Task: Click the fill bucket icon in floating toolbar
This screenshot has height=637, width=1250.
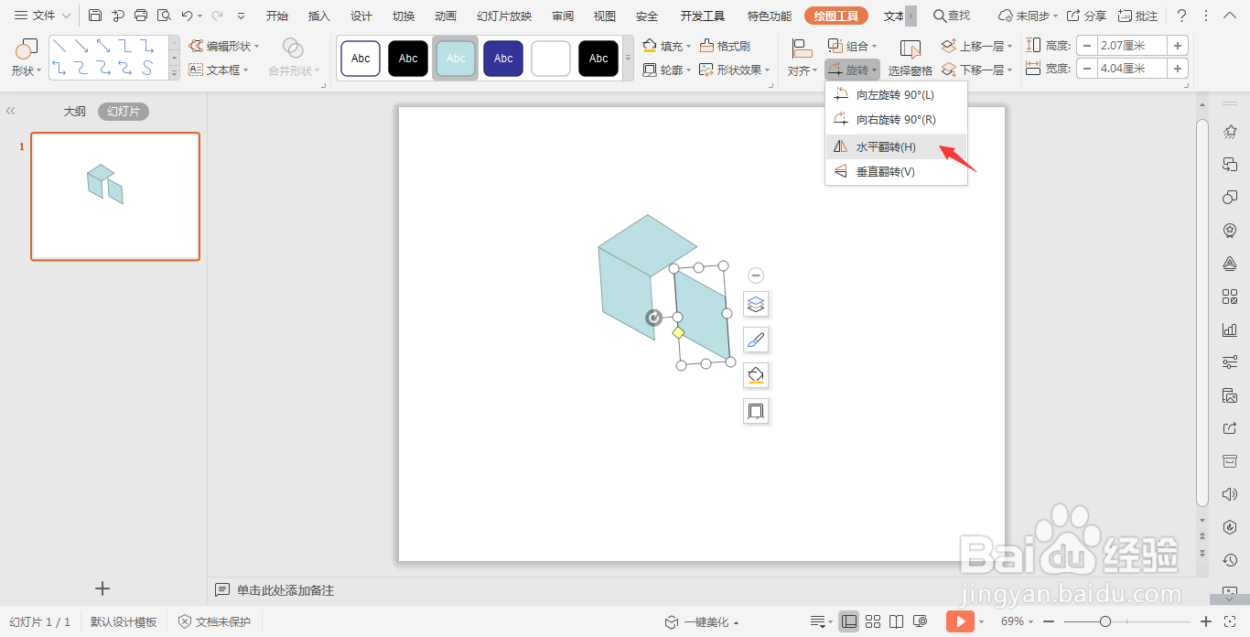Action: pos(755,374)
